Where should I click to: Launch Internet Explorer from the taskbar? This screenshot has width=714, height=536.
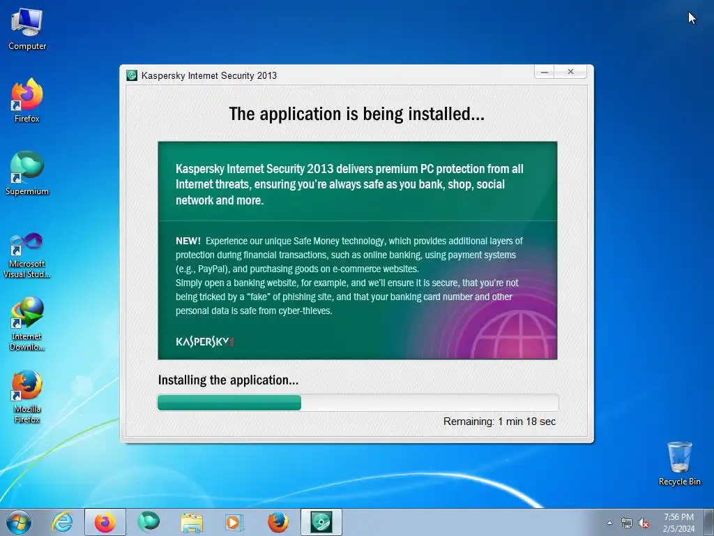click(62, 522)
